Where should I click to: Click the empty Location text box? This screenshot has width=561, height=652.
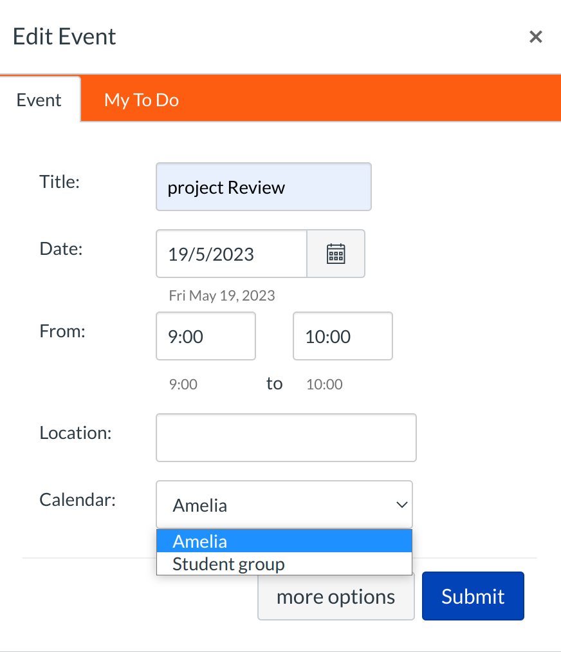tap(286, 438)
